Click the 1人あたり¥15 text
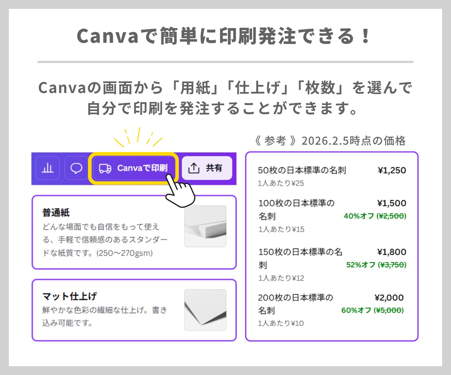 pos(281,229)
